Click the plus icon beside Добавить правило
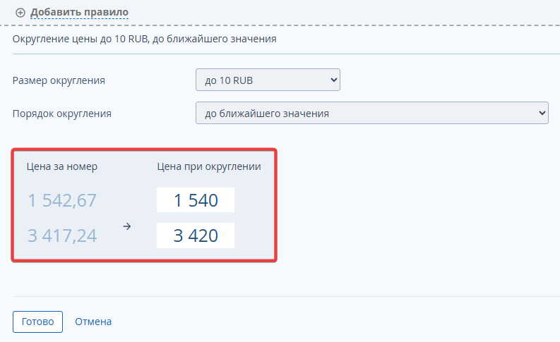The width and height of the screenshot is (560, 342). (x=20, y=13)
